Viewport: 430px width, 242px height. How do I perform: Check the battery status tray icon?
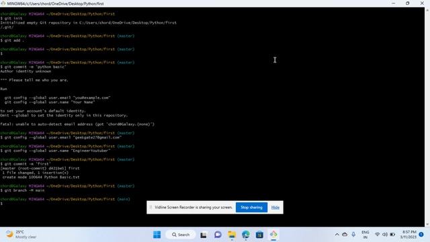click(x=392, y=235)
